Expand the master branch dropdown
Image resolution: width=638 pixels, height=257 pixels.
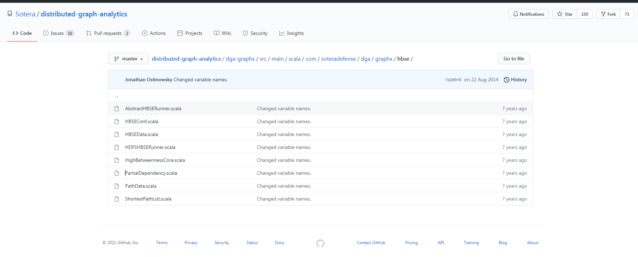(128, 59)
